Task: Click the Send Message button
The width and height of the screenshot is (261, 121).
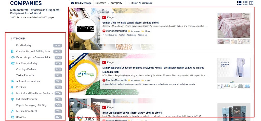Action: (x=81, y=3)
